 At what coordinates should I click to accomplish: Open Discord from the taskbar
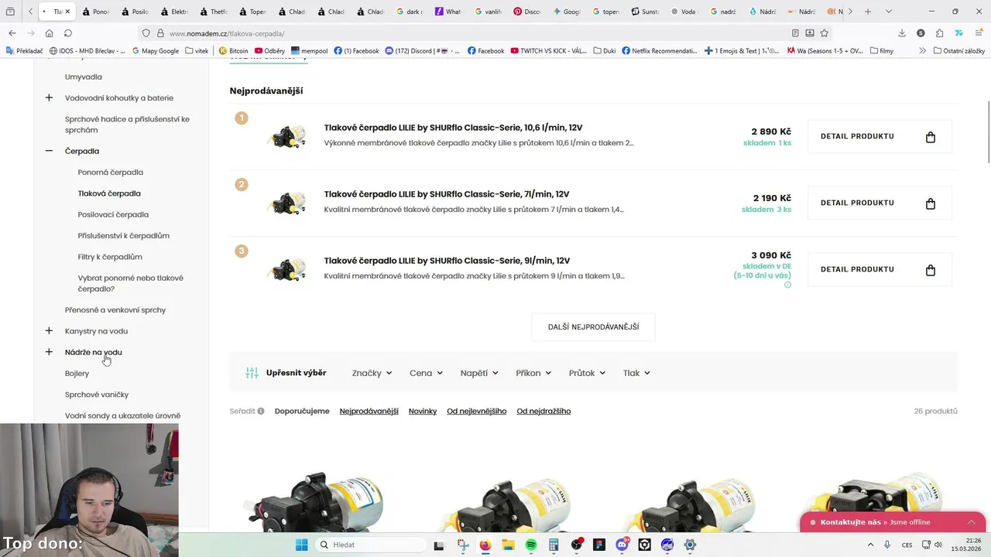[x=622, y=545]
